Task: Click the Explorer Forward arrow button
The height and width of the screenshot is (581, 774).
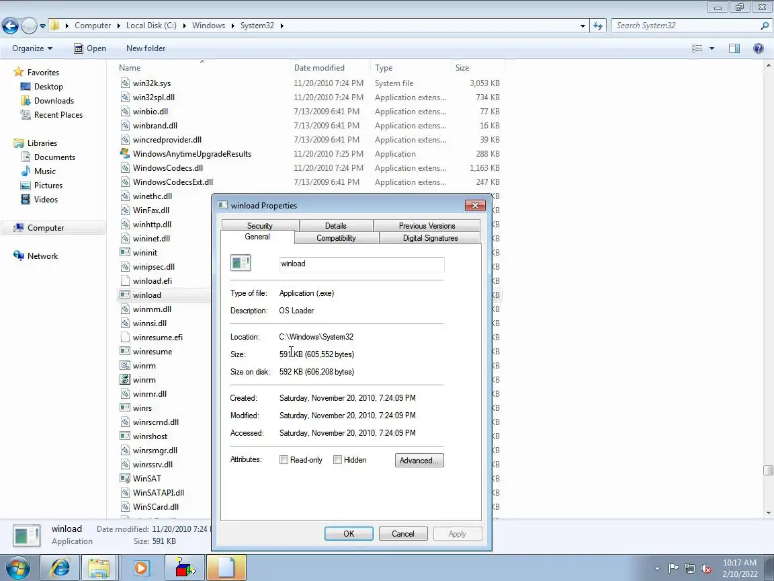Action: coord(29,26)
